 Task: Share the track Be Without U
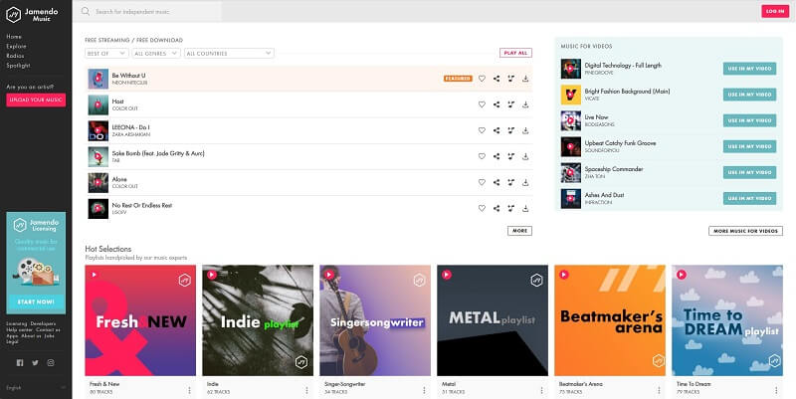pos(497,79)
